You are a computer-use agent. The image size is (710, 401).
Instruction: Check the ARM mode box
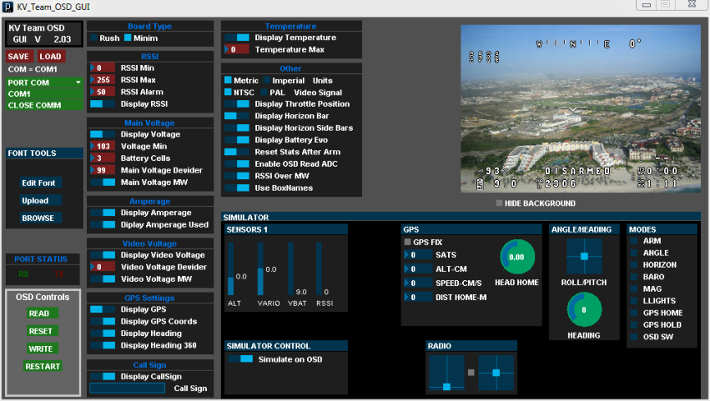634,242
